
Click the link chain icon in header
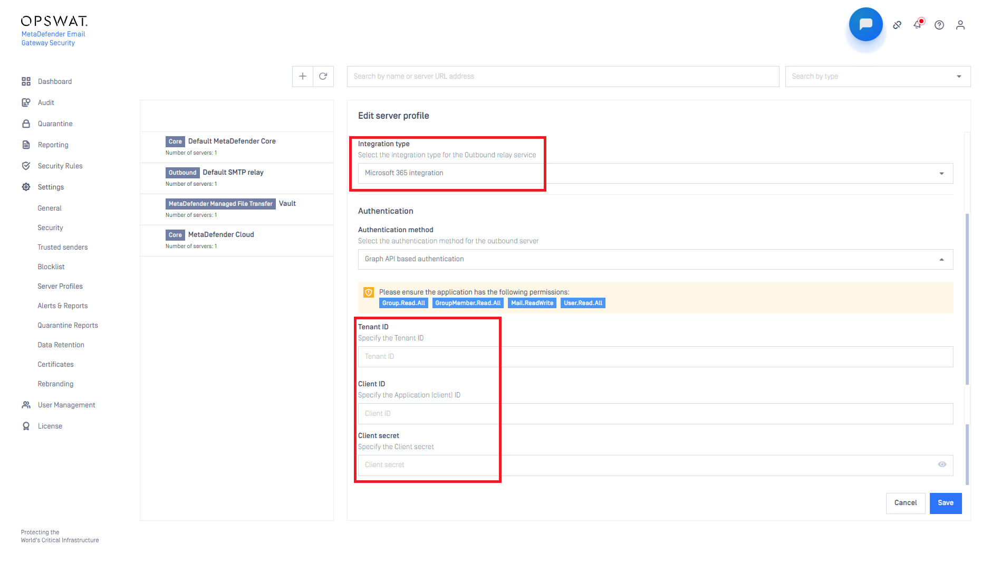897,25
